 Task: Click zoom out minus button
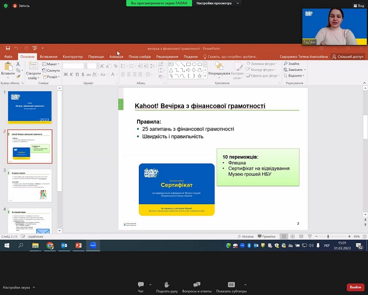[x=317, y=236]
